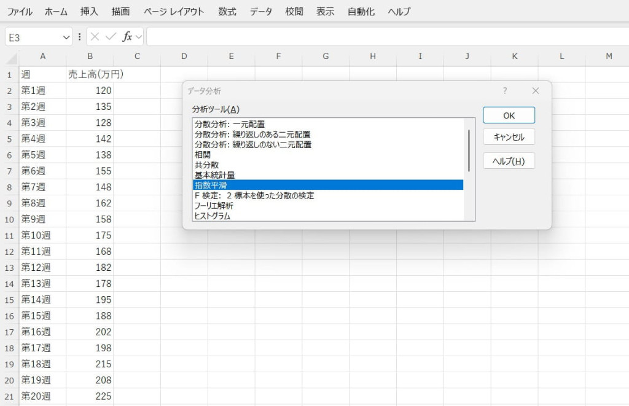
Task: Click the three-dot handle beside the Name Box
Action: click(79, 37)
